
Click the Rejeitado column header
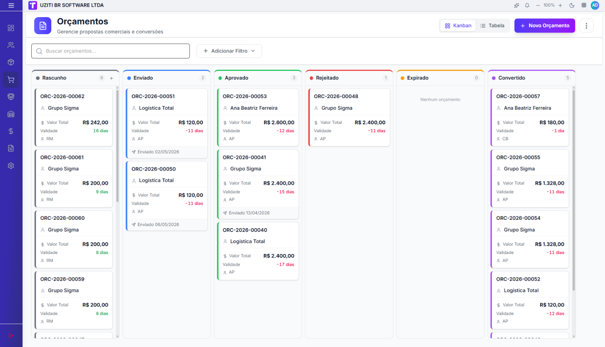[349, 78]
